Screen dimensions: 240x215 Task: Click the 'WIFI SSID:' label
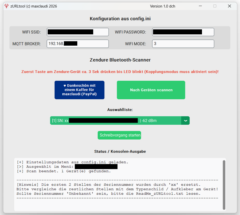click(31, 32)
